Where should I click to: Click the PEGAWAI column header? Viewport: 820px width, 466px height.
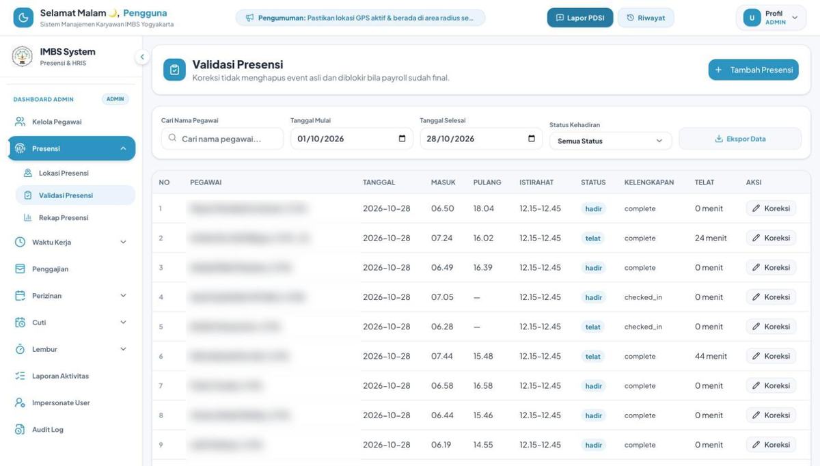[x=206, y=182]
